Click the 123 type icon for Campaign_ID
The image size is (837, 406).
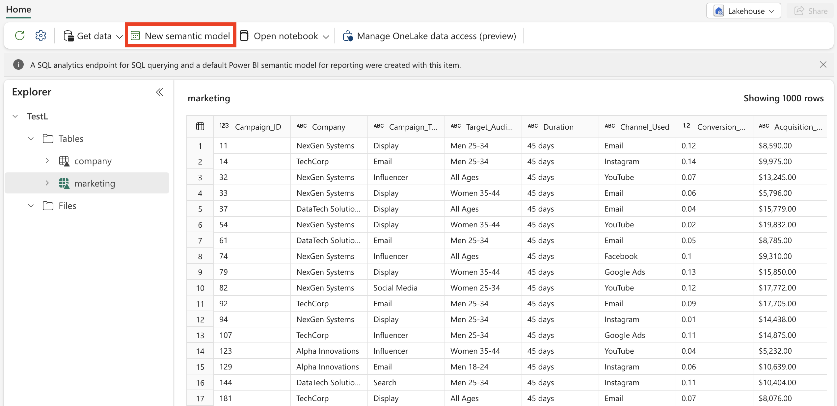[x=224, y=126]
